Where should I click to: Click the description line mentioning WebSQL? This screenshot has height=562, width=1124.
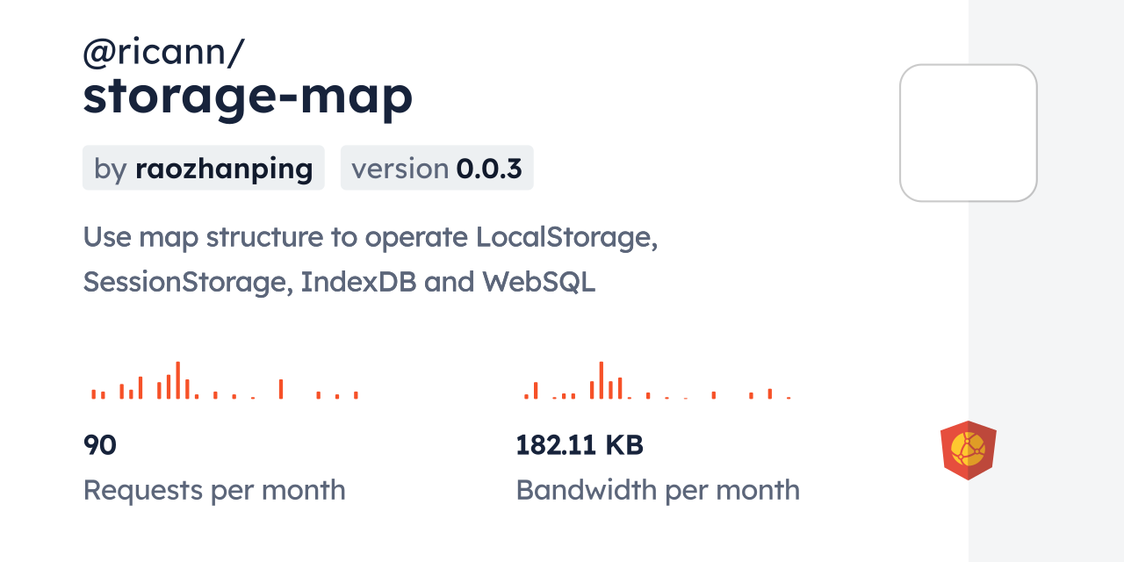pyautogui.click(x=339, y=282)
